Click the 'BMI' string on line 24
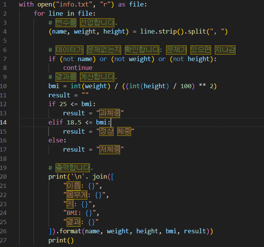The width and height of the screenshot is (264, 247). coord(72,213)
